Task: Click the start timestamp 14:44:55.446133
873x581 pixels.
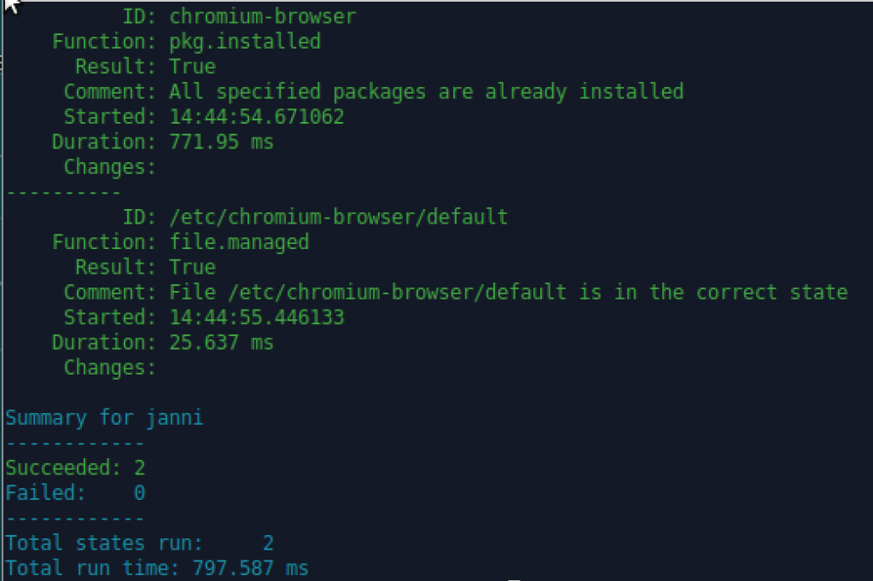Action: click(257, 317)
